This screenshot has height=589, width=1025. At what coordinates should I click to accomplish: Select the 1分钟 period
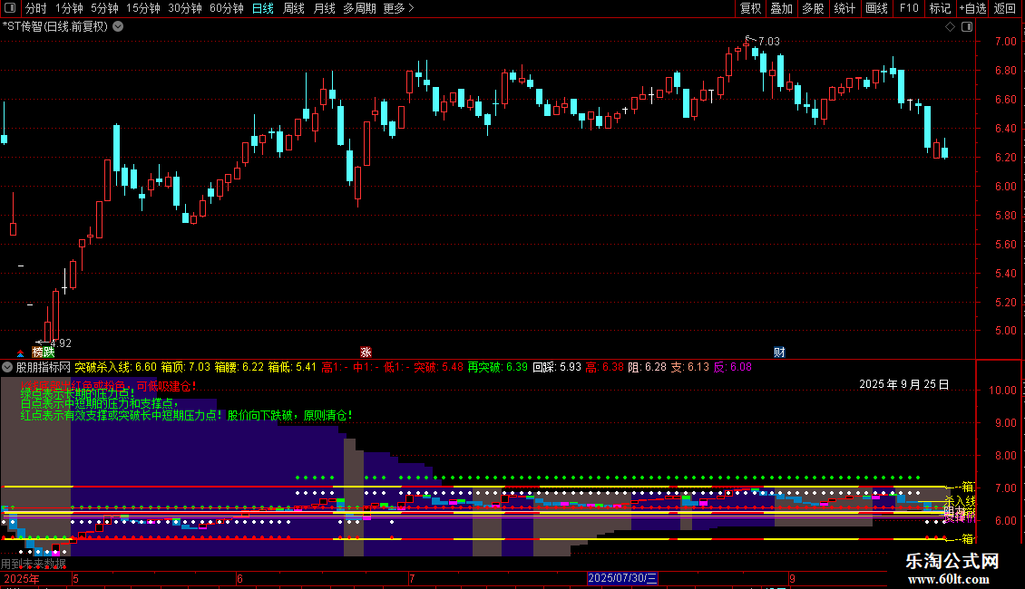(x=69, y=8)
